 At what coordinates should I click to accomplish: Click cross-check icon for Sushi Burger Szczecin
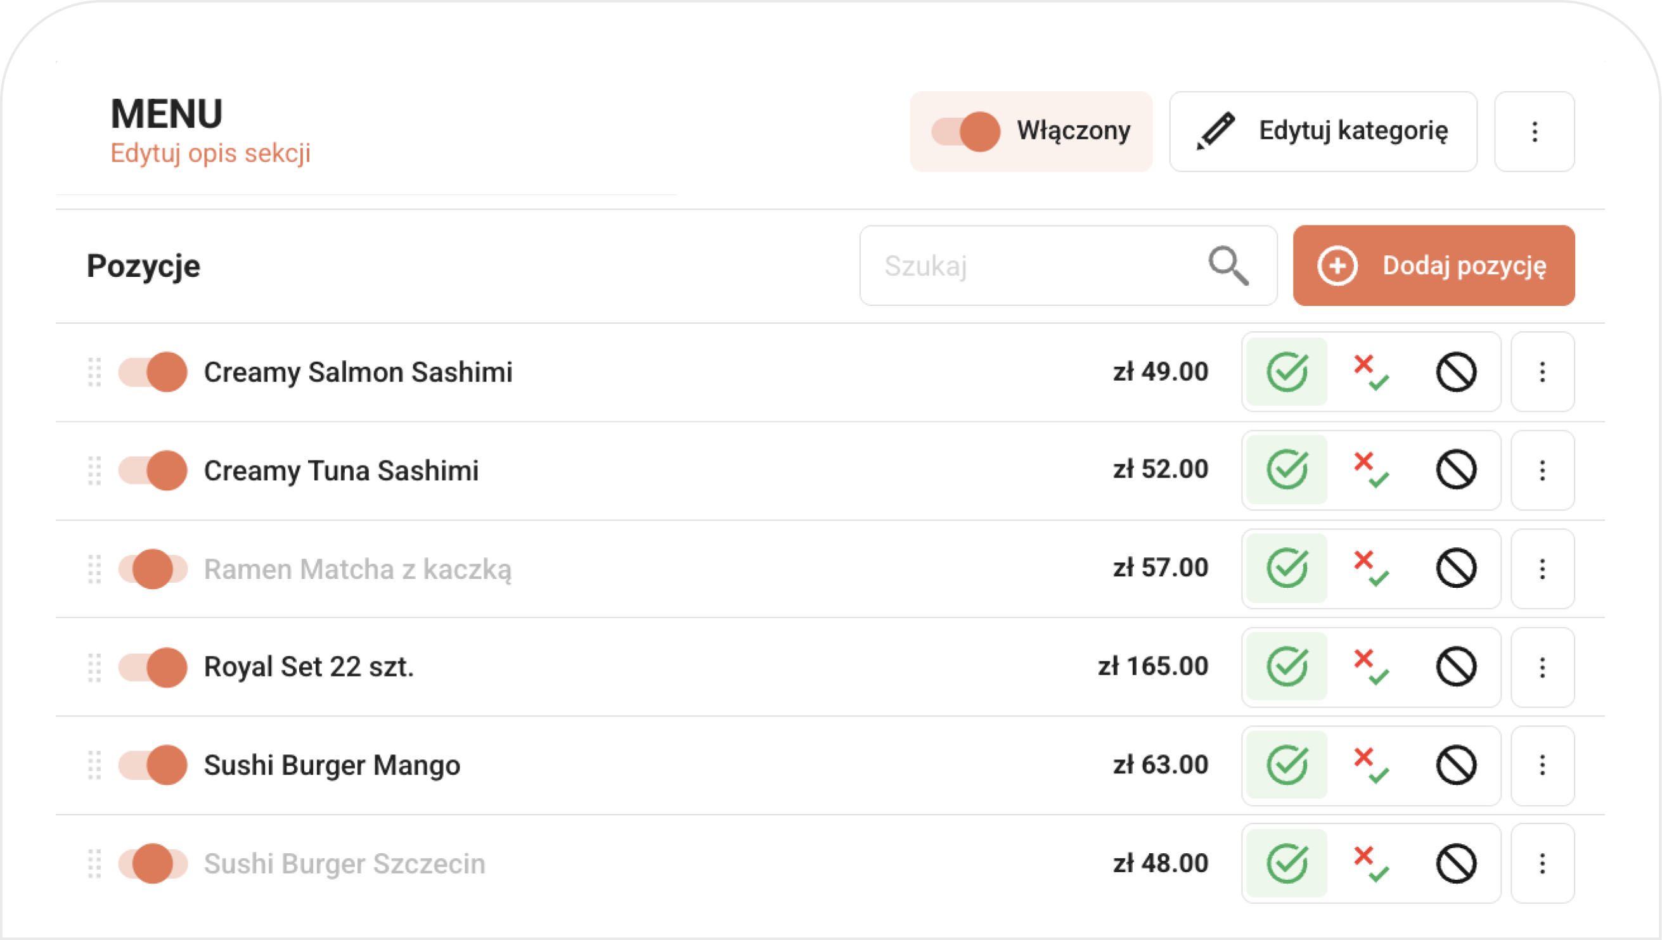pyautogui.click(x=1370, y=864)
